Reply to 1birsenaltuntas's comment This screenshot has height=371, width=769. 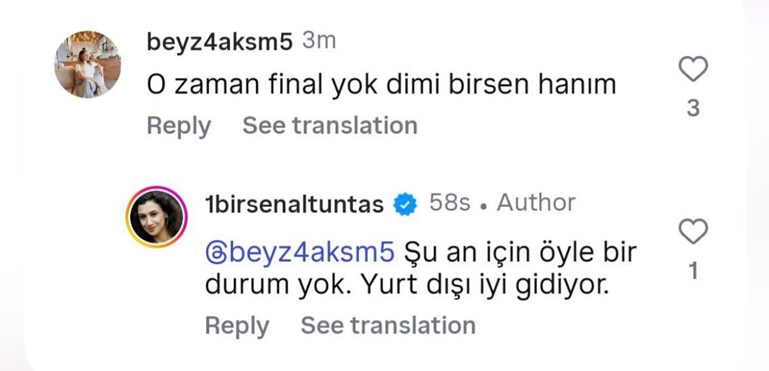click(x=236, y=326)
